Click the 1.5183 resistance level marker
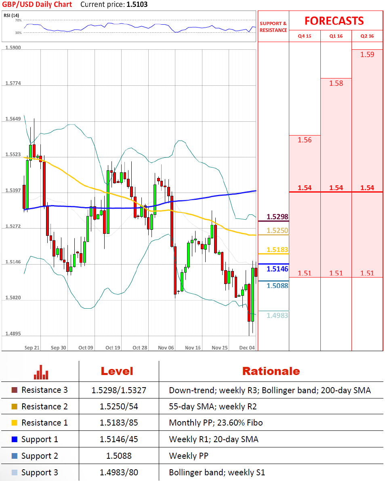Image resolution: width=385 pixels, height=481 pixels. pyautogui.click(x=278, y=250)
